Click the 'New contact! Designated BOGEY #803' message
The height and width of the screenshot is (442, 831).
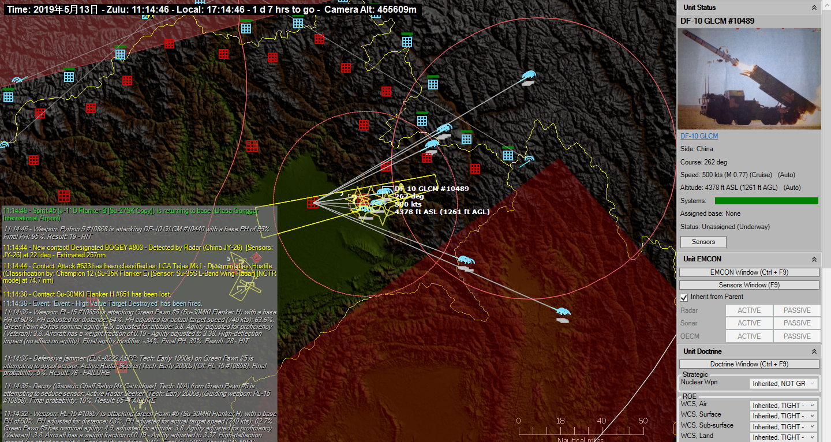(138, 251)
